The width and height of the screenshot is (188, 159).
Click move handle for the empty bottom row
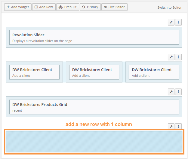[x=178, y=126]
